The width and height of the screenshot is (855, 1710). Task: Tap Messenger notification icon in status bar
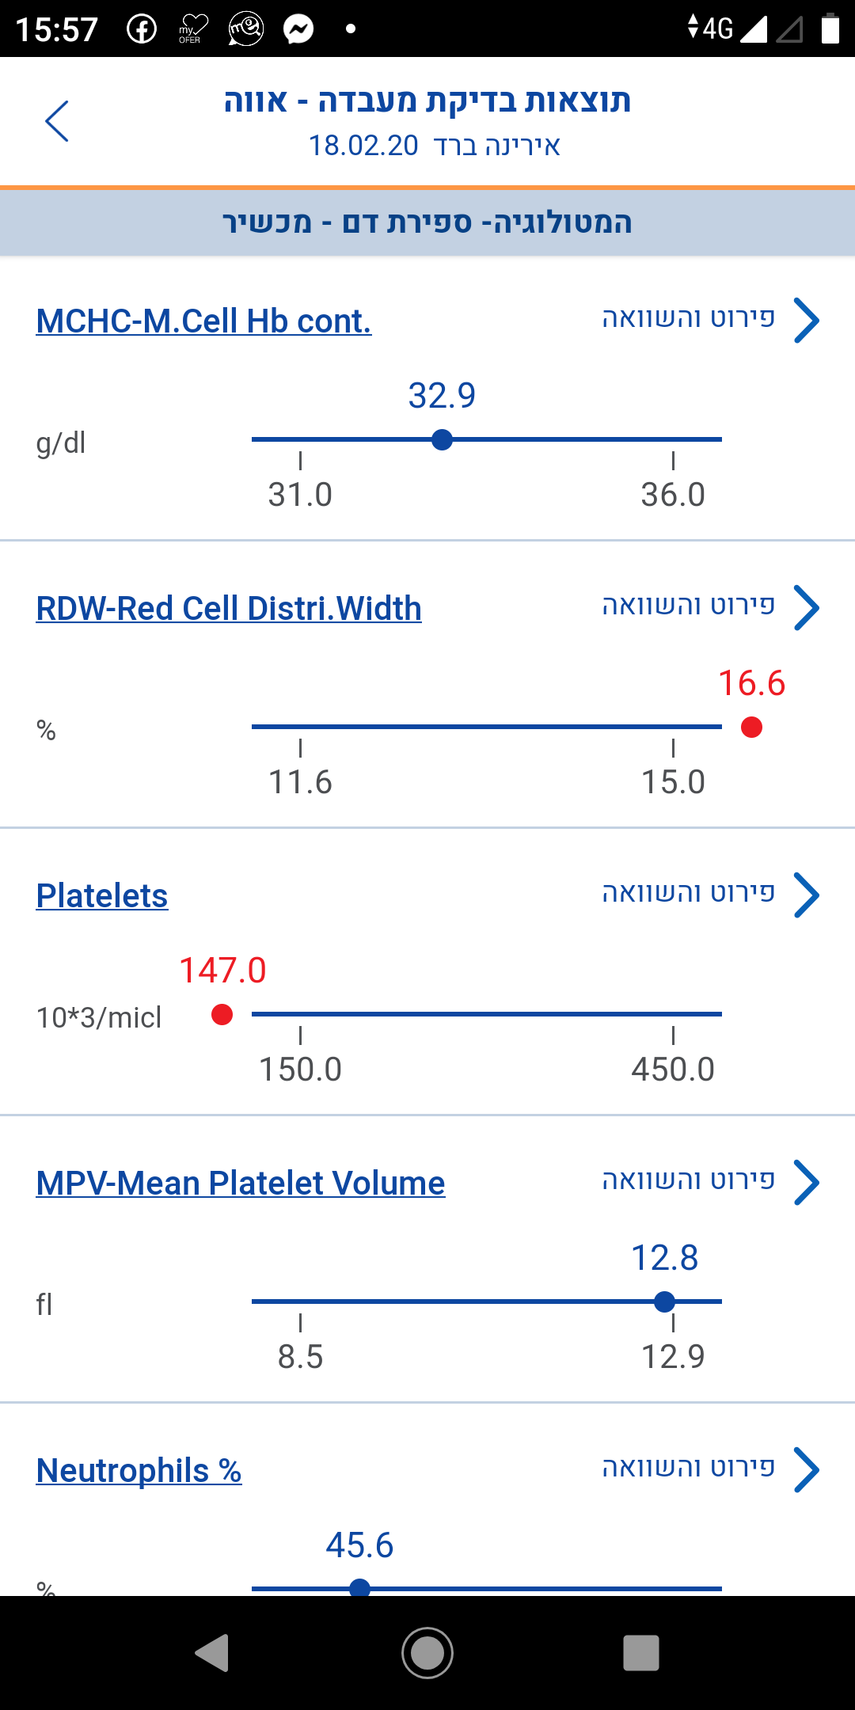point(299,29)
